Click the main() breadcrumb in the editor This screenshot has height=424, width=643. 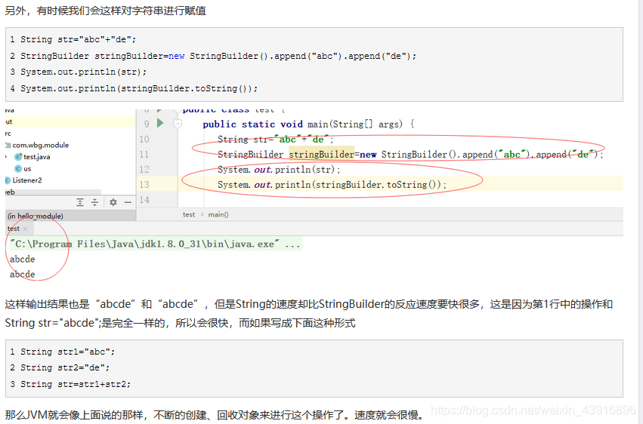218,214
